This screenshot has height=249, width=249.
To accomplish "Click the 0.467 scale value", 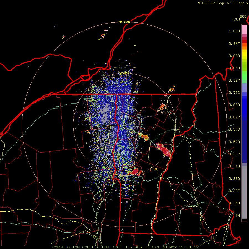I will [x=234, y=154].
